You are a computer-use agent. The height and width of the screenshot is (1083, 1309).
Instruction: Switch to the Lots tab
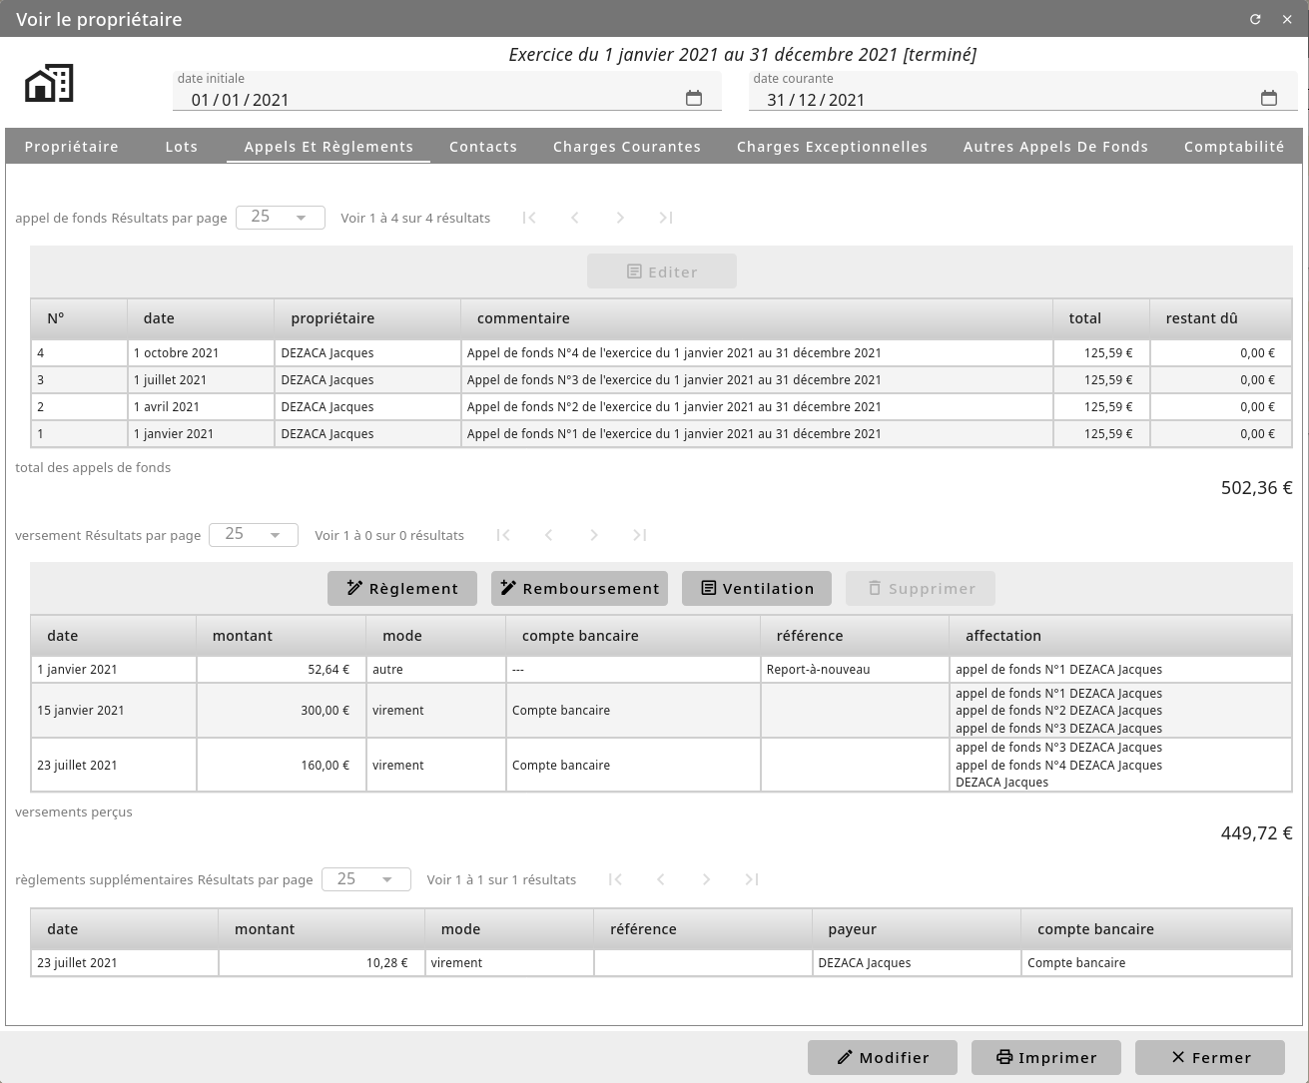pos(182,147)
